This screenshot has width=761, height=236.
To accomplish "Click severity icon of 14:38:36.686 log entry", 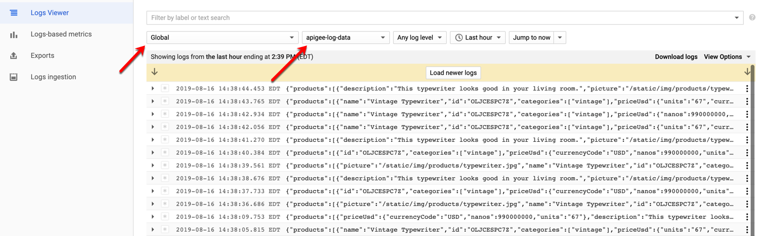I will pos(165,204).
